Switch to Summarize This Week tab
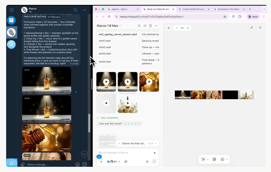This screenshot has width=271, height=172. (228, 9)
